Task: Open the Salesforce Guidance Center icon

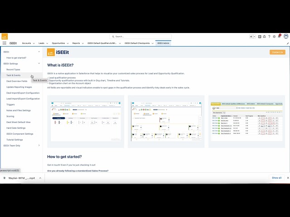Action: 265,37
